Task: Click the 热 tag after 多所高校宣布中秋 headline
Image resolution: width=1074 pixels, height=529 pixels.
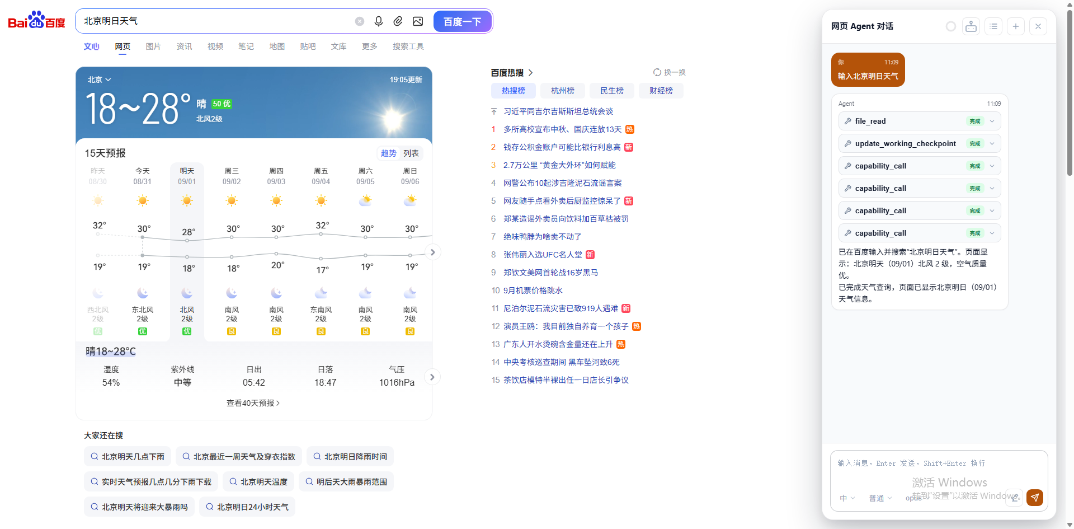Action: (629, 129)
